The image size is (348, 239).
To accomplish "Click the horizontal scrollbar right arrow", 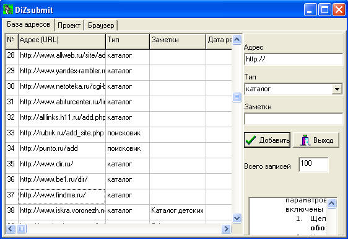I will 226,228.
